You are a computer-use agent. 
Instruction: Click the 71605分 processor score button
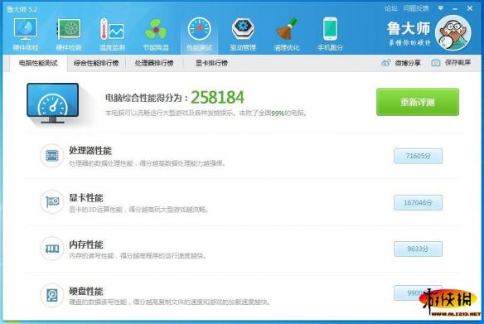(x=418, y=156)
